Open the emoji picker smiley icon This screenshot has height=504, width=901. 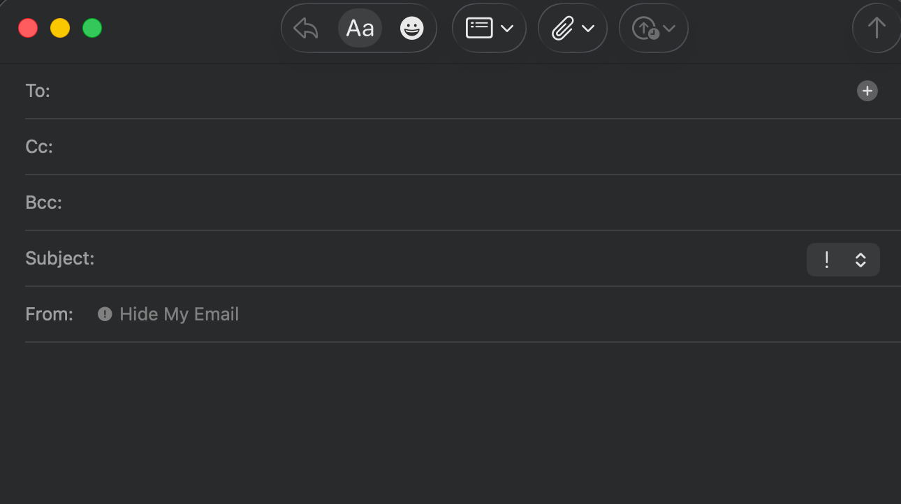coord(412,29)
